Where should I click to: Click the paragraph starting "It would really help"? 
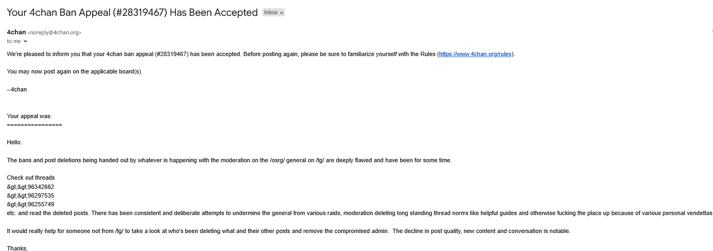click(x=288, y=231)
